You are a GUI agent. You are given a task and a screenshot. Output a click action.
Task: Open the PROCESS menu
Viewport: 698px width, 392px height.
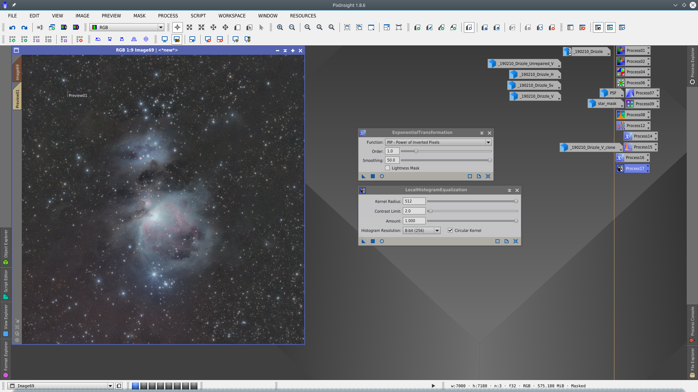point(168,16)
